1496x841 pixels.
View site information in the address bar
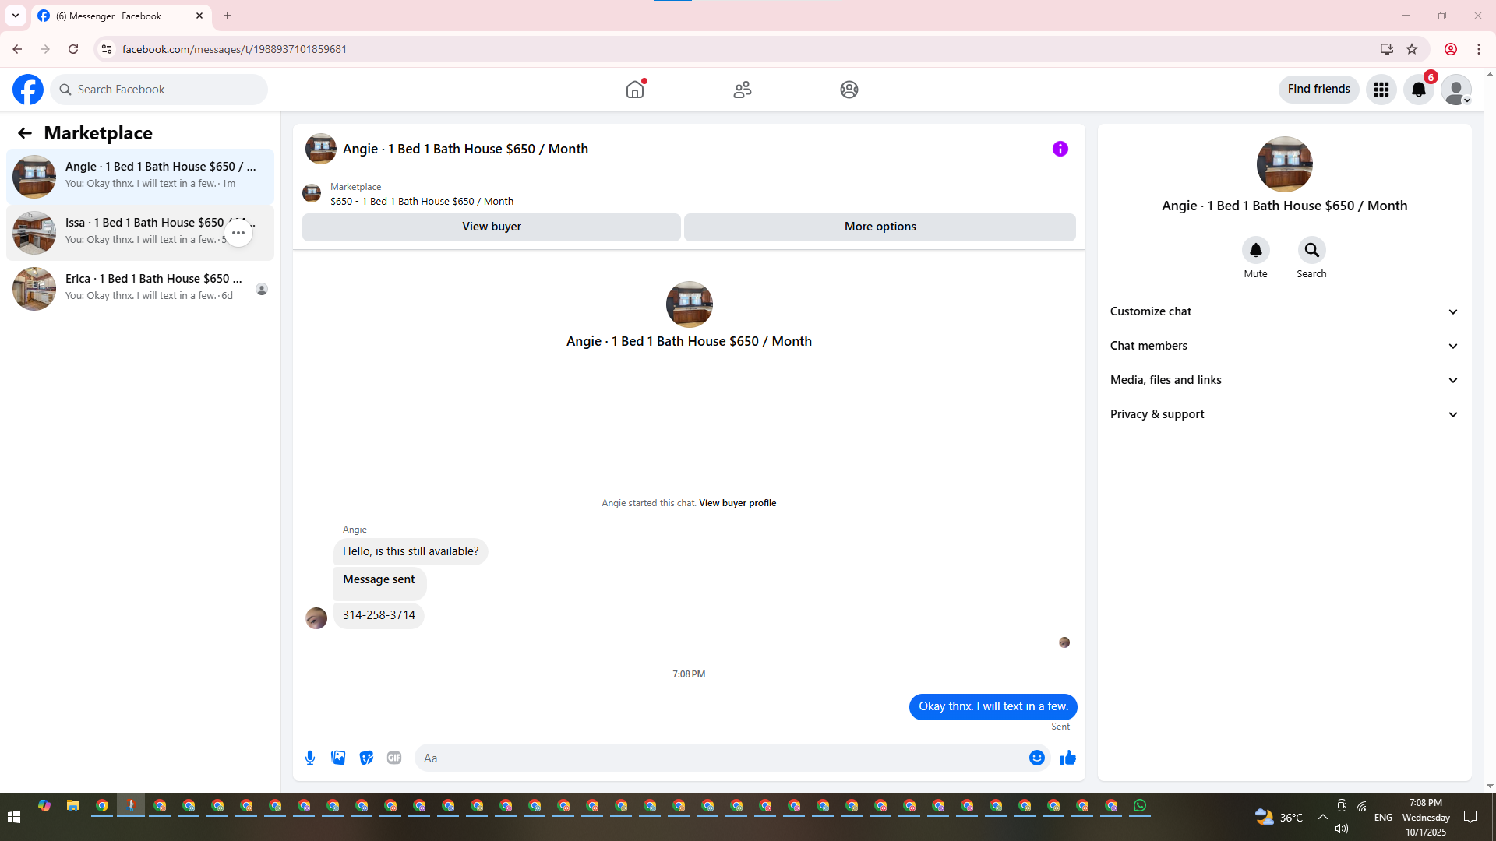pyautogui.click(x=107, y=49)
